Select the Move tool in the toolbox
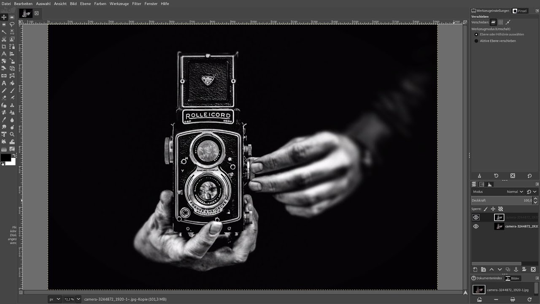 coord(4,17)
